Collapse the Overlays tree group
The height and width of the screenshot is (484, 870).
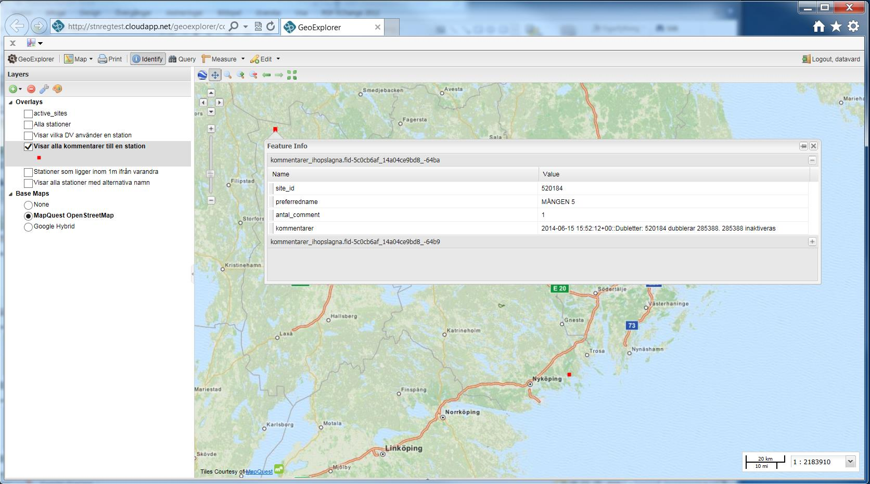click(10, 103)
